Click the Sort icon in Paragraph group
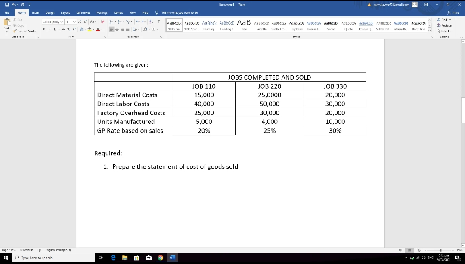Screen dimensions: 465x264 [151, 21]
